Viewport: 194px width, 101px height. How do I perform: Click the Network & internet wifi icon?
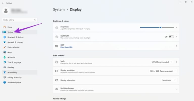5,42
